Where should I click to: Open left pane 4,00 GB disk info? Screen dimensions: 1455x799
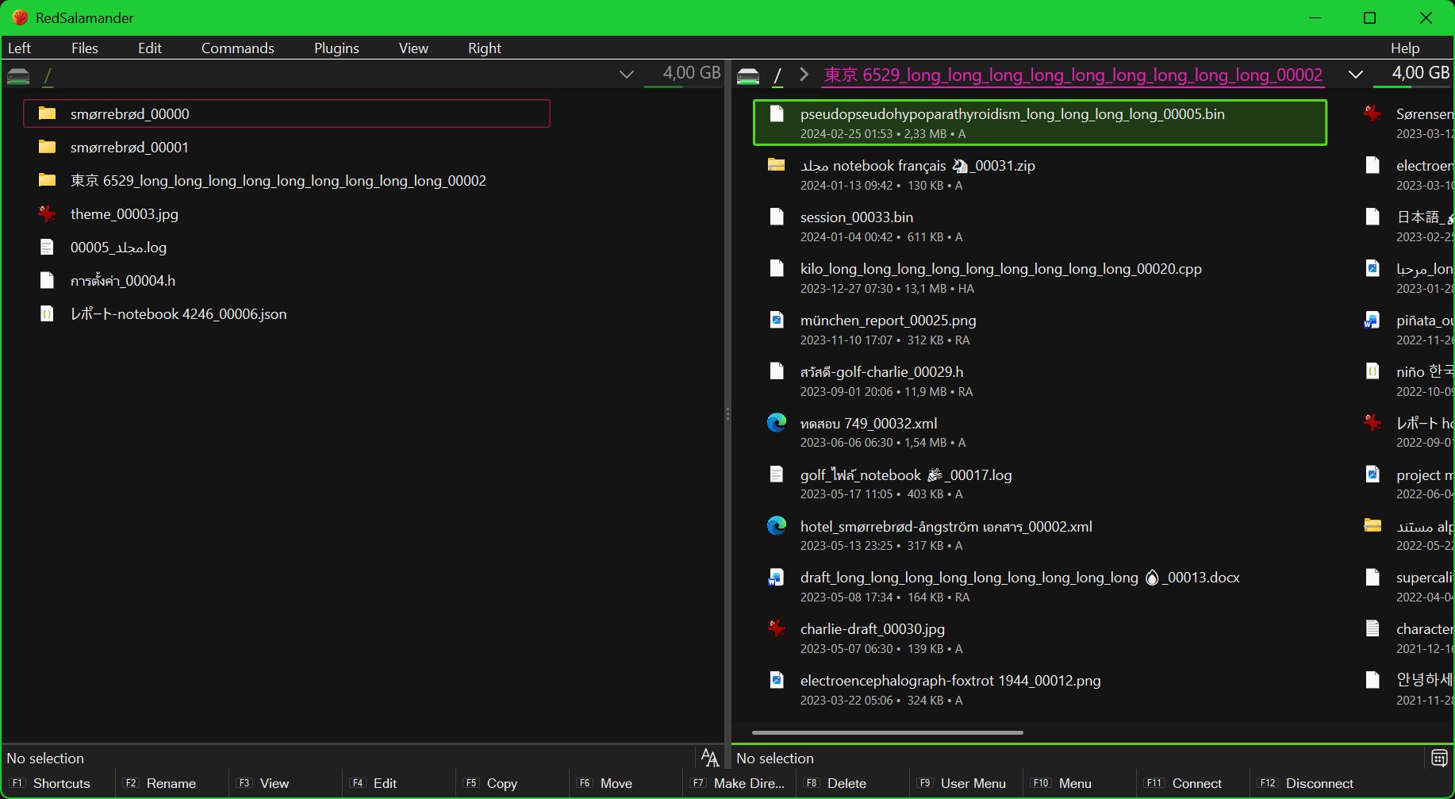[x=683, y=74]
